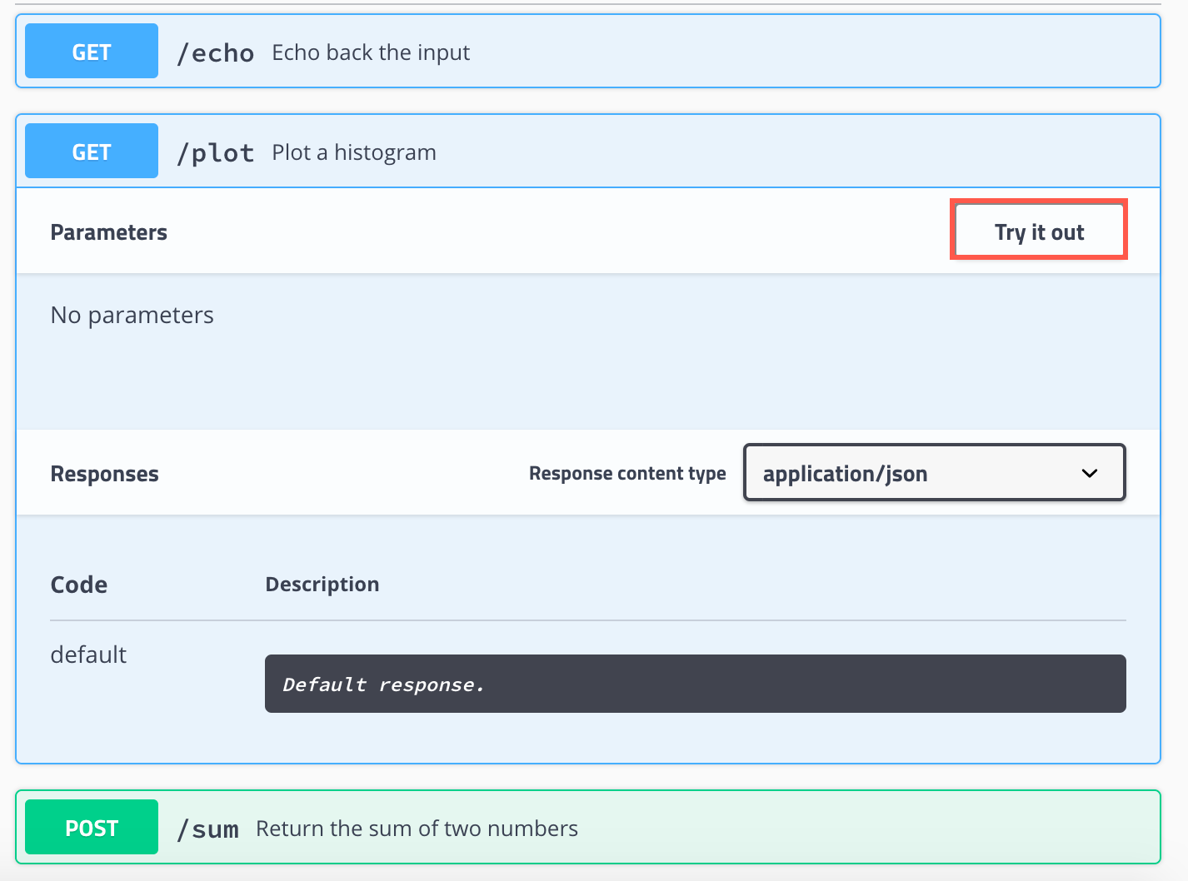1188x881 pixels.
Task: Click the chevron in application/json selector
Action: pyautogui.click(x=1089, y=473)
